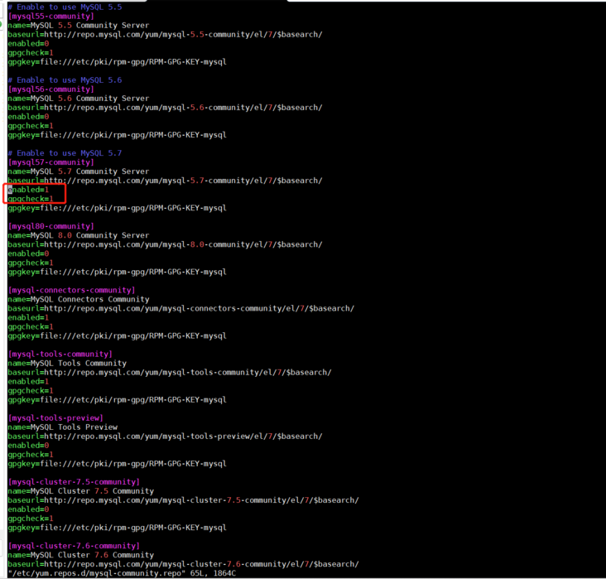Click the baseurl line for mysql-5.7-community
This screenshot has width=606, height=579.
click(x=165, y=181)
